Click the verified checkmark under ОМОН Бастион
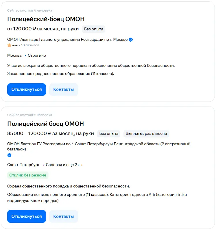The height and width of the screenshot is (230, 216). coord(9,155)
